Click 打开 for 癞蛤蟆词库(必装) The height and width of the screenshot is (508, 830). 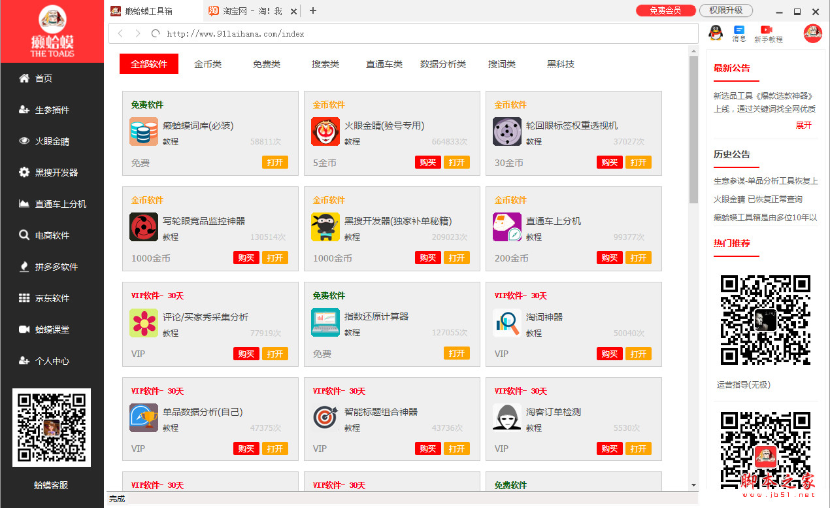tap(275, 162)
